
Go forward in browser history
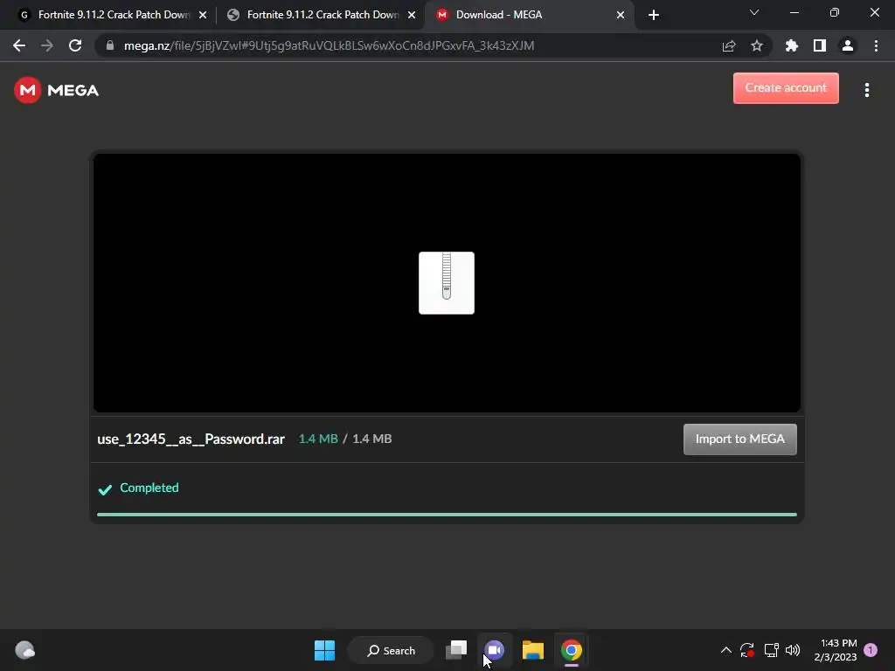pos(47,45)
